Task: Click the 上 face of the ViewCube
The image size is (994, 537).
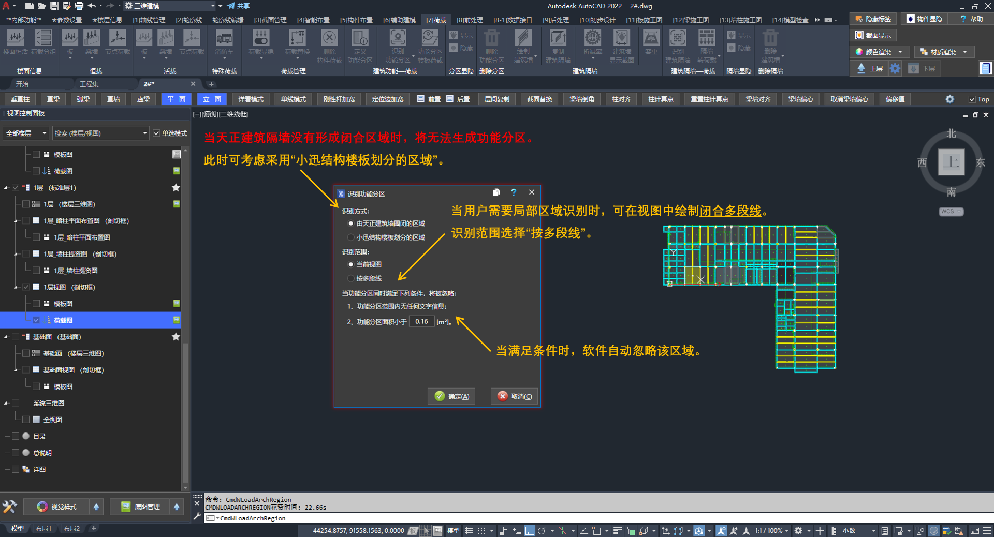Action: tap(951, 162)
